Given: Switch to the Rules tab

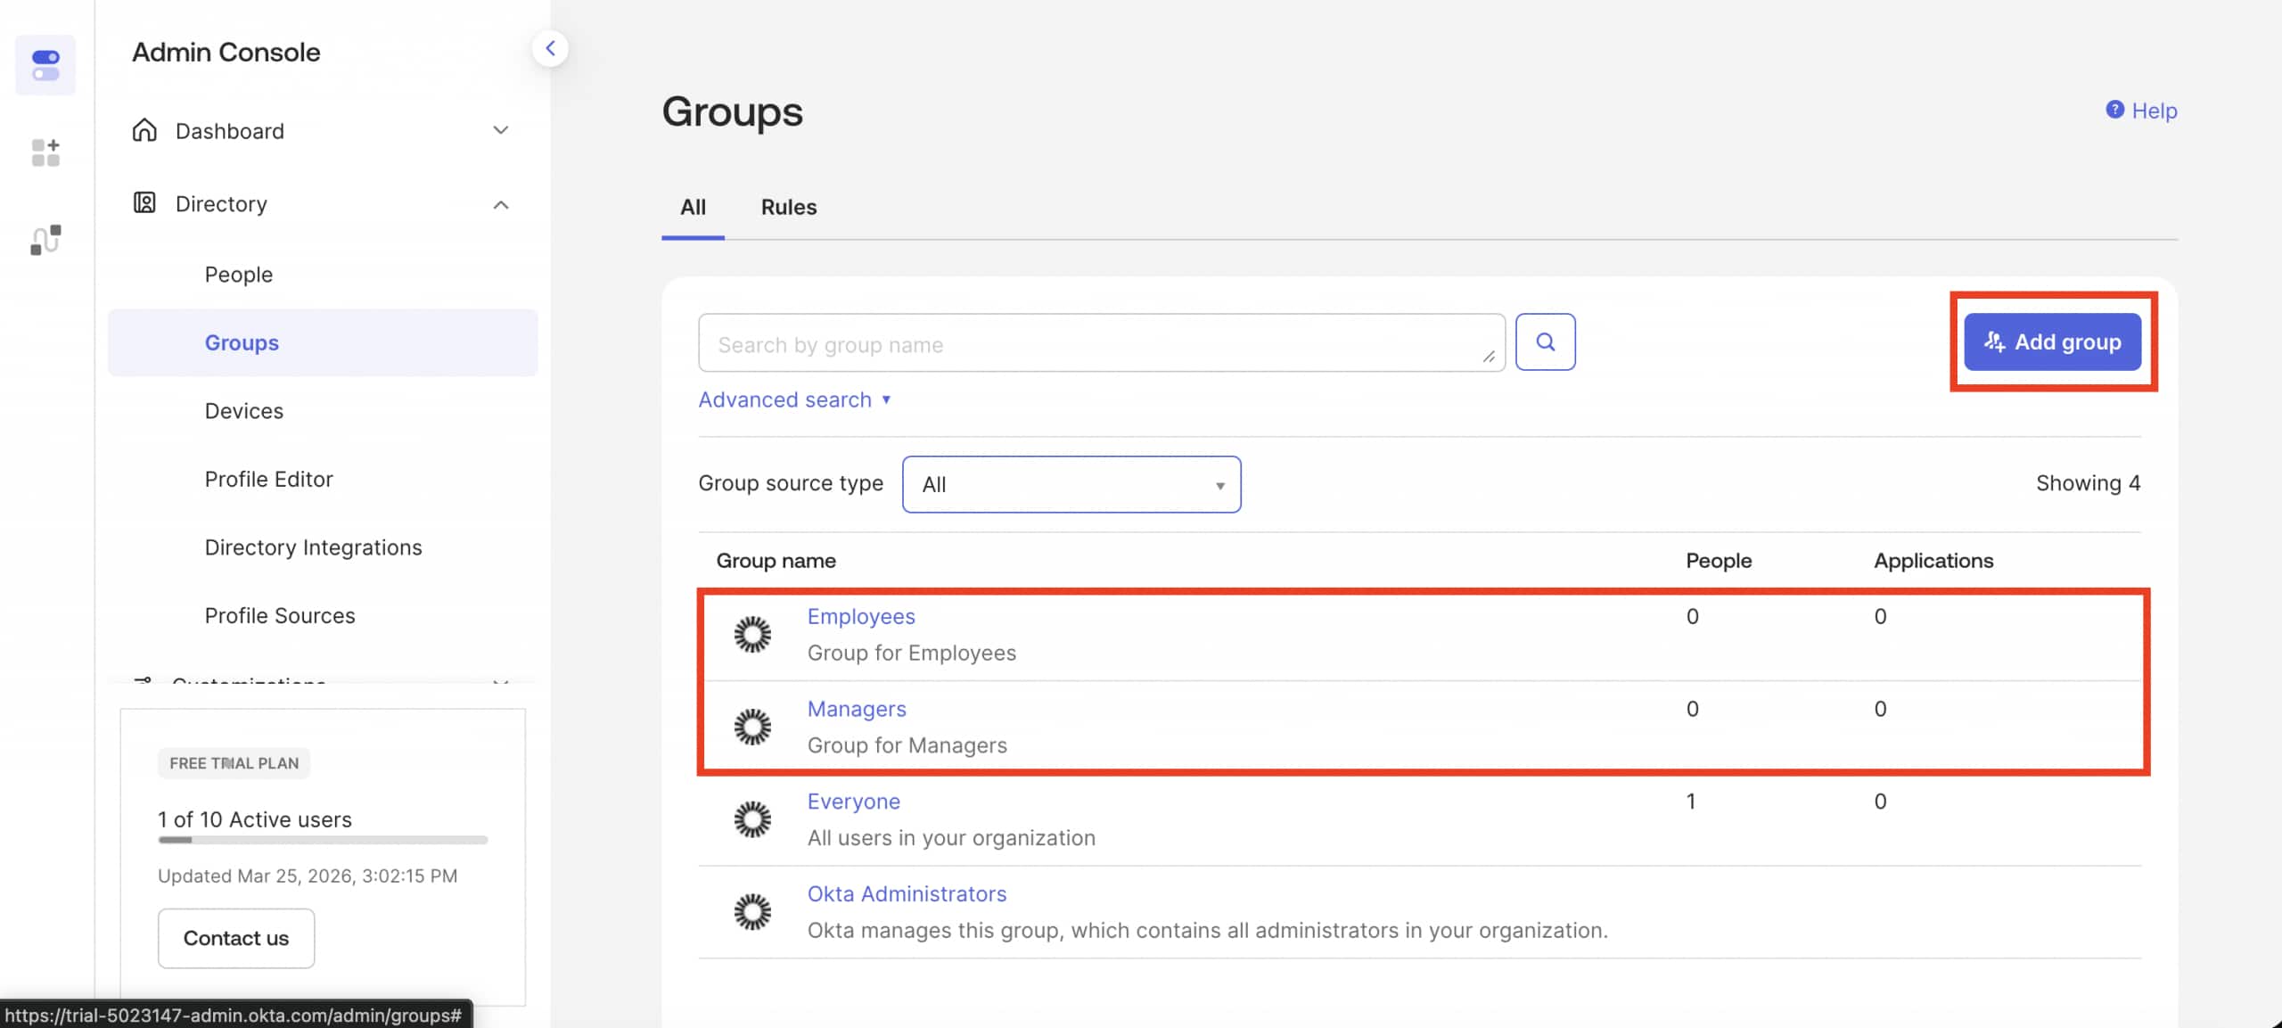Looking at the screenshot, I should click(x=788, y=207).
